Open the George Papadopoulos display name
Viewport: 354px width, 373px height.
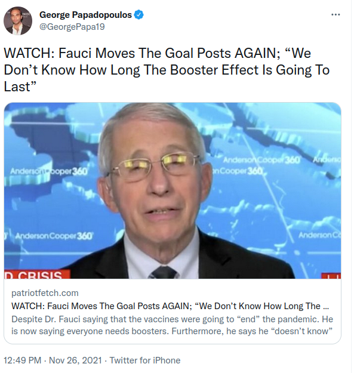[x=85, y=15]
